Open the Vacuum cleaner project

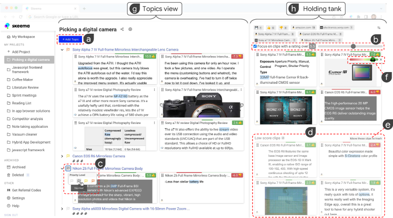click(x=24, y=134)
